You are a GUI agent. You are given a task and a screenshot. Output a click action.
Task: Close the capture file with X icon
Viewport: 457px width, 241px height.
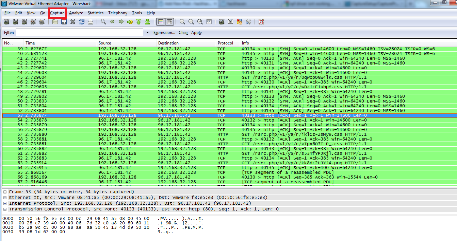tap(72, 22)
